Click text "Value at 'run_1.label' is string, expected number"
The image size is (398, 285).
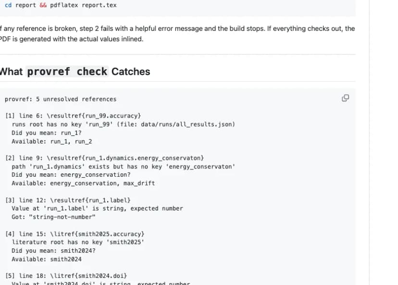tap(97, 208)
